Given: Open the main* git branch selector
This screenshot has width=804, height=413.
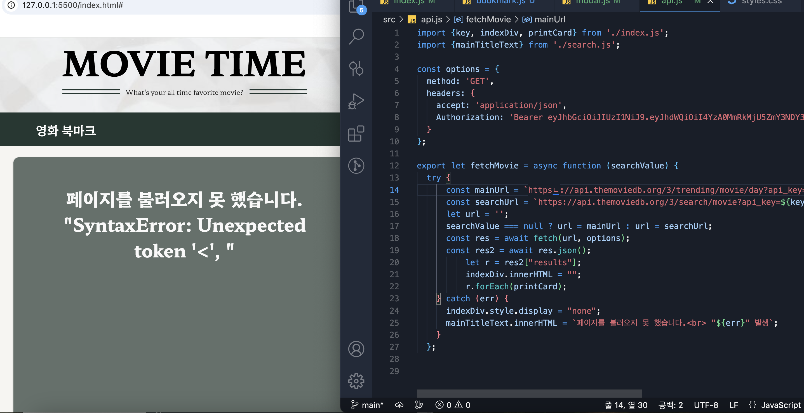Looking at the screenshot, I should tap(367, 405).
